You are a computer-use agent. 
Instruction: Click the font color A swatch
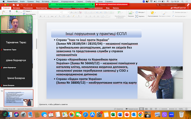(79, 16)
